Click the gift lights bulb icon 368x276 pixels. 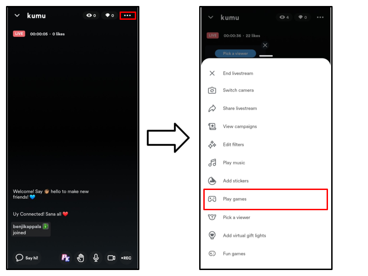[x=212, y=235]
